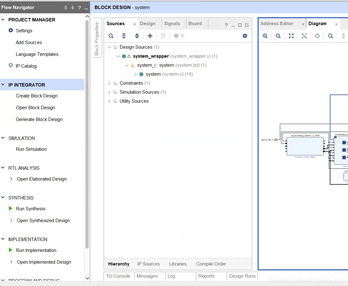The height and width of the screenshot is (286, 348).
Task: Open Sources panel settings gear
Action: (x=245, y=36)
